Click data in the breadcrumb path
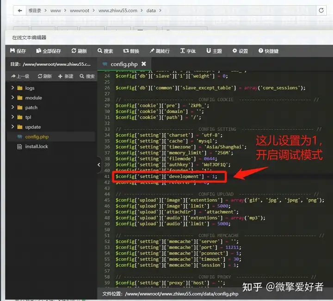 [151, 11]
